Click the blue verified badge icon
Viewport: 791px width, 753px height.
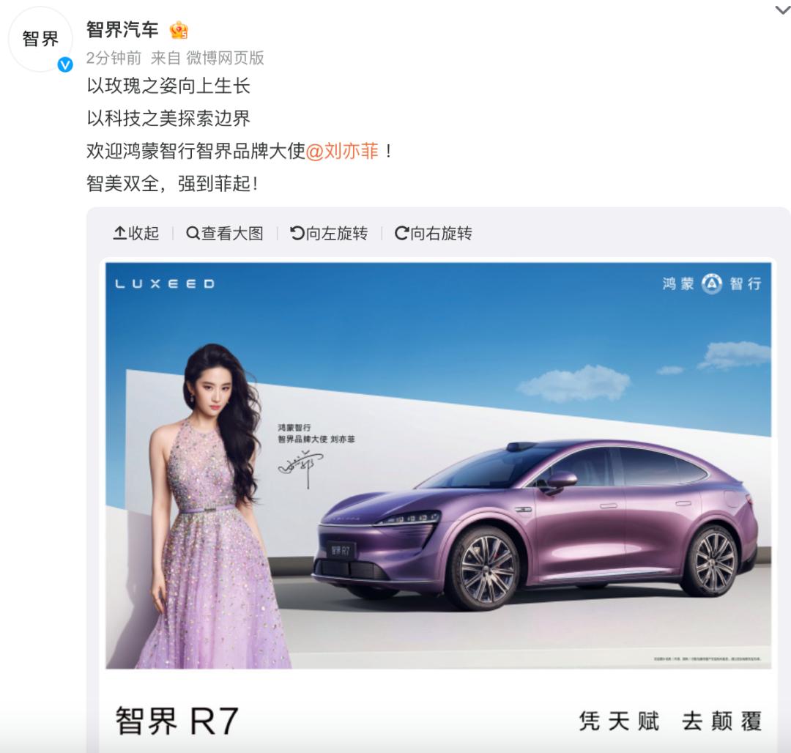tap(65, 64)
